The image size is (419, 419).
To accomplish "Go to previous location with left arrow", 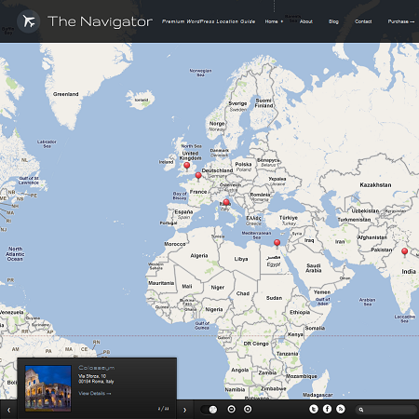I will pyautogui.click(x=8, y=410).
